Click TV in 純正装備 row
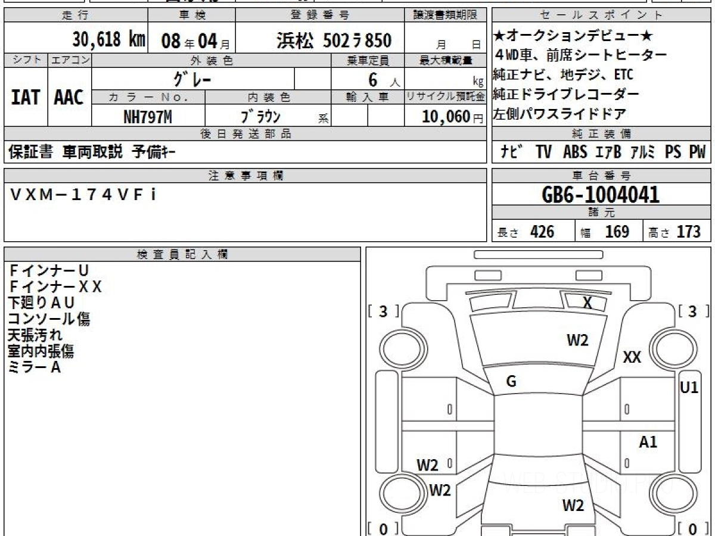 pyautogui.click(x=543, y=152)
